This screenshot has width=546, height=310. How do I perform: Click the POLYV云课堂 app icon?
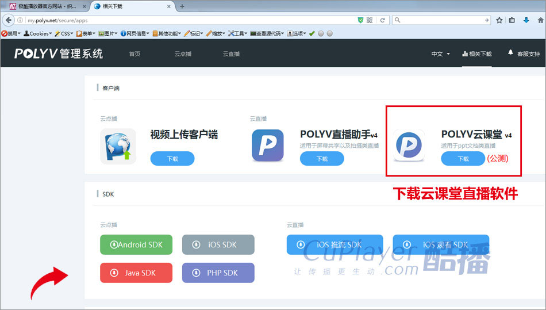(409, 146)
